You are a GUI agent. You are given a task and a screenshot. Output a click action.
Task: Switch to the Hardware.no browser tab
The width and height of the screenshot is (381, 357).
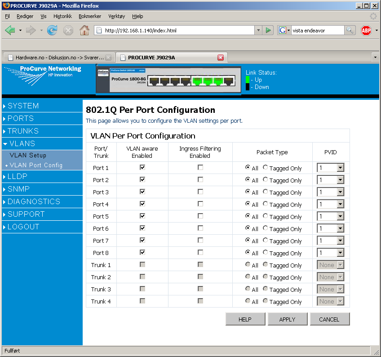(x=58, y=58)
